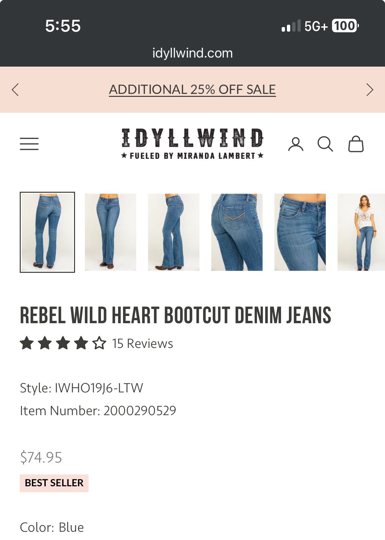
Task: Select the back view jeans thumbnail
Action: coord(47,232)
